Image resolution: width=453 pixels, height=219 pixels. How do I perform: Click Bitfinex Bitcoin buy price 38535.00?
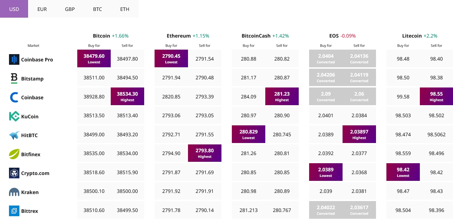[94, 153]
